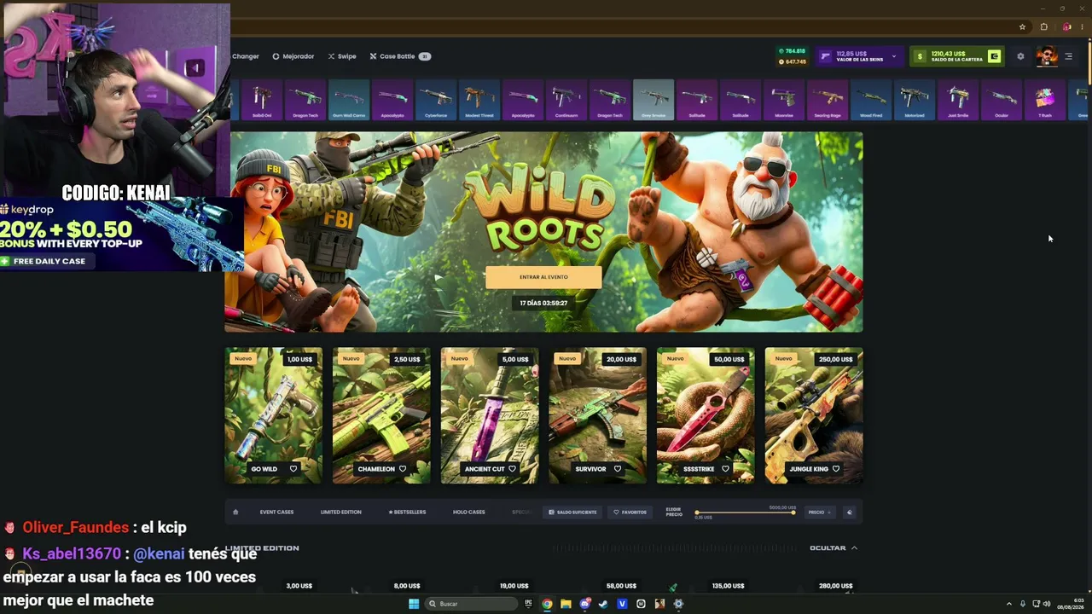This screenshot has width=1092, height=614.
Task: Open the browser extensions puzzle icon
Action: [x=1043, y=26]
